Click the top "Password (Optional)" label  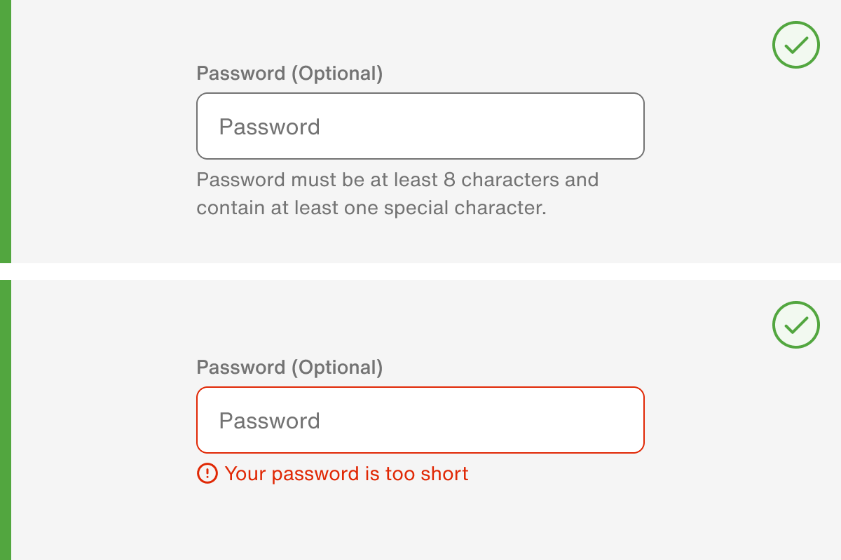point(289,73)
